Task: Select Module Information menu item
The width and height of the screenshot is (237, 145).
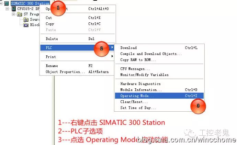Action: click(x=141, y=90)
